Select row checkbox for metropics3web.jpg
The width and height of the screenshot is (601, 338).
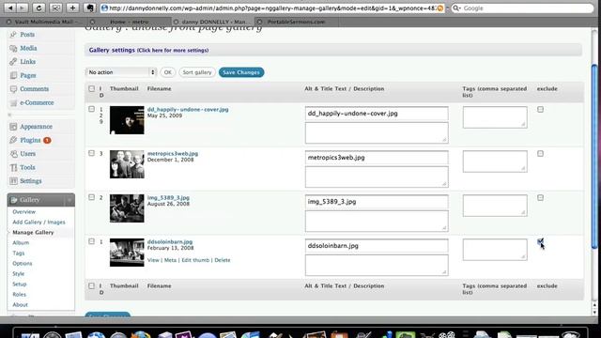pos(91,153)
